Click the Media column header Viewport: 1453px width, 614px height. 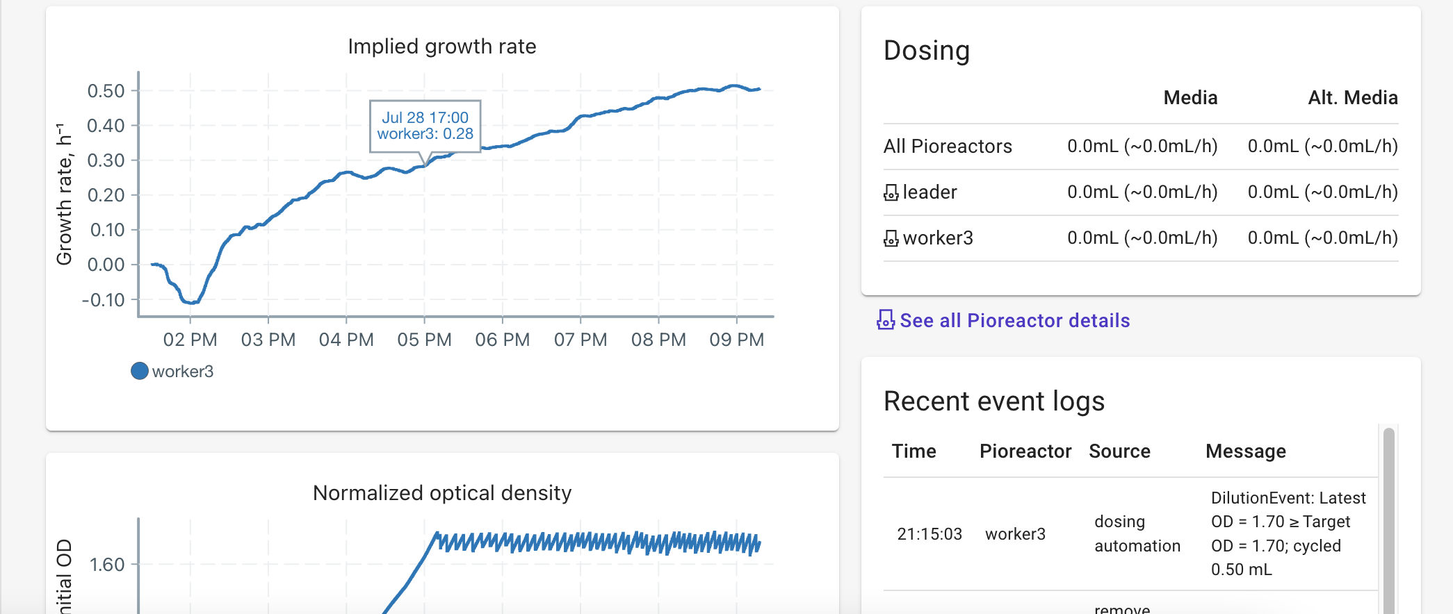point(1190,97)
